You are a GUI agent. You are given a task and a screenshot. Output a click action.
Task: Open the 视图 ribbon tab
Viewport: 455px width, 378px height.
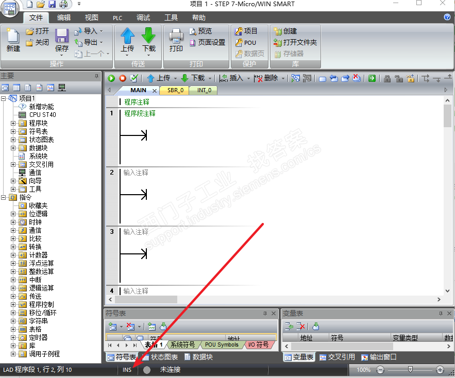92,18
